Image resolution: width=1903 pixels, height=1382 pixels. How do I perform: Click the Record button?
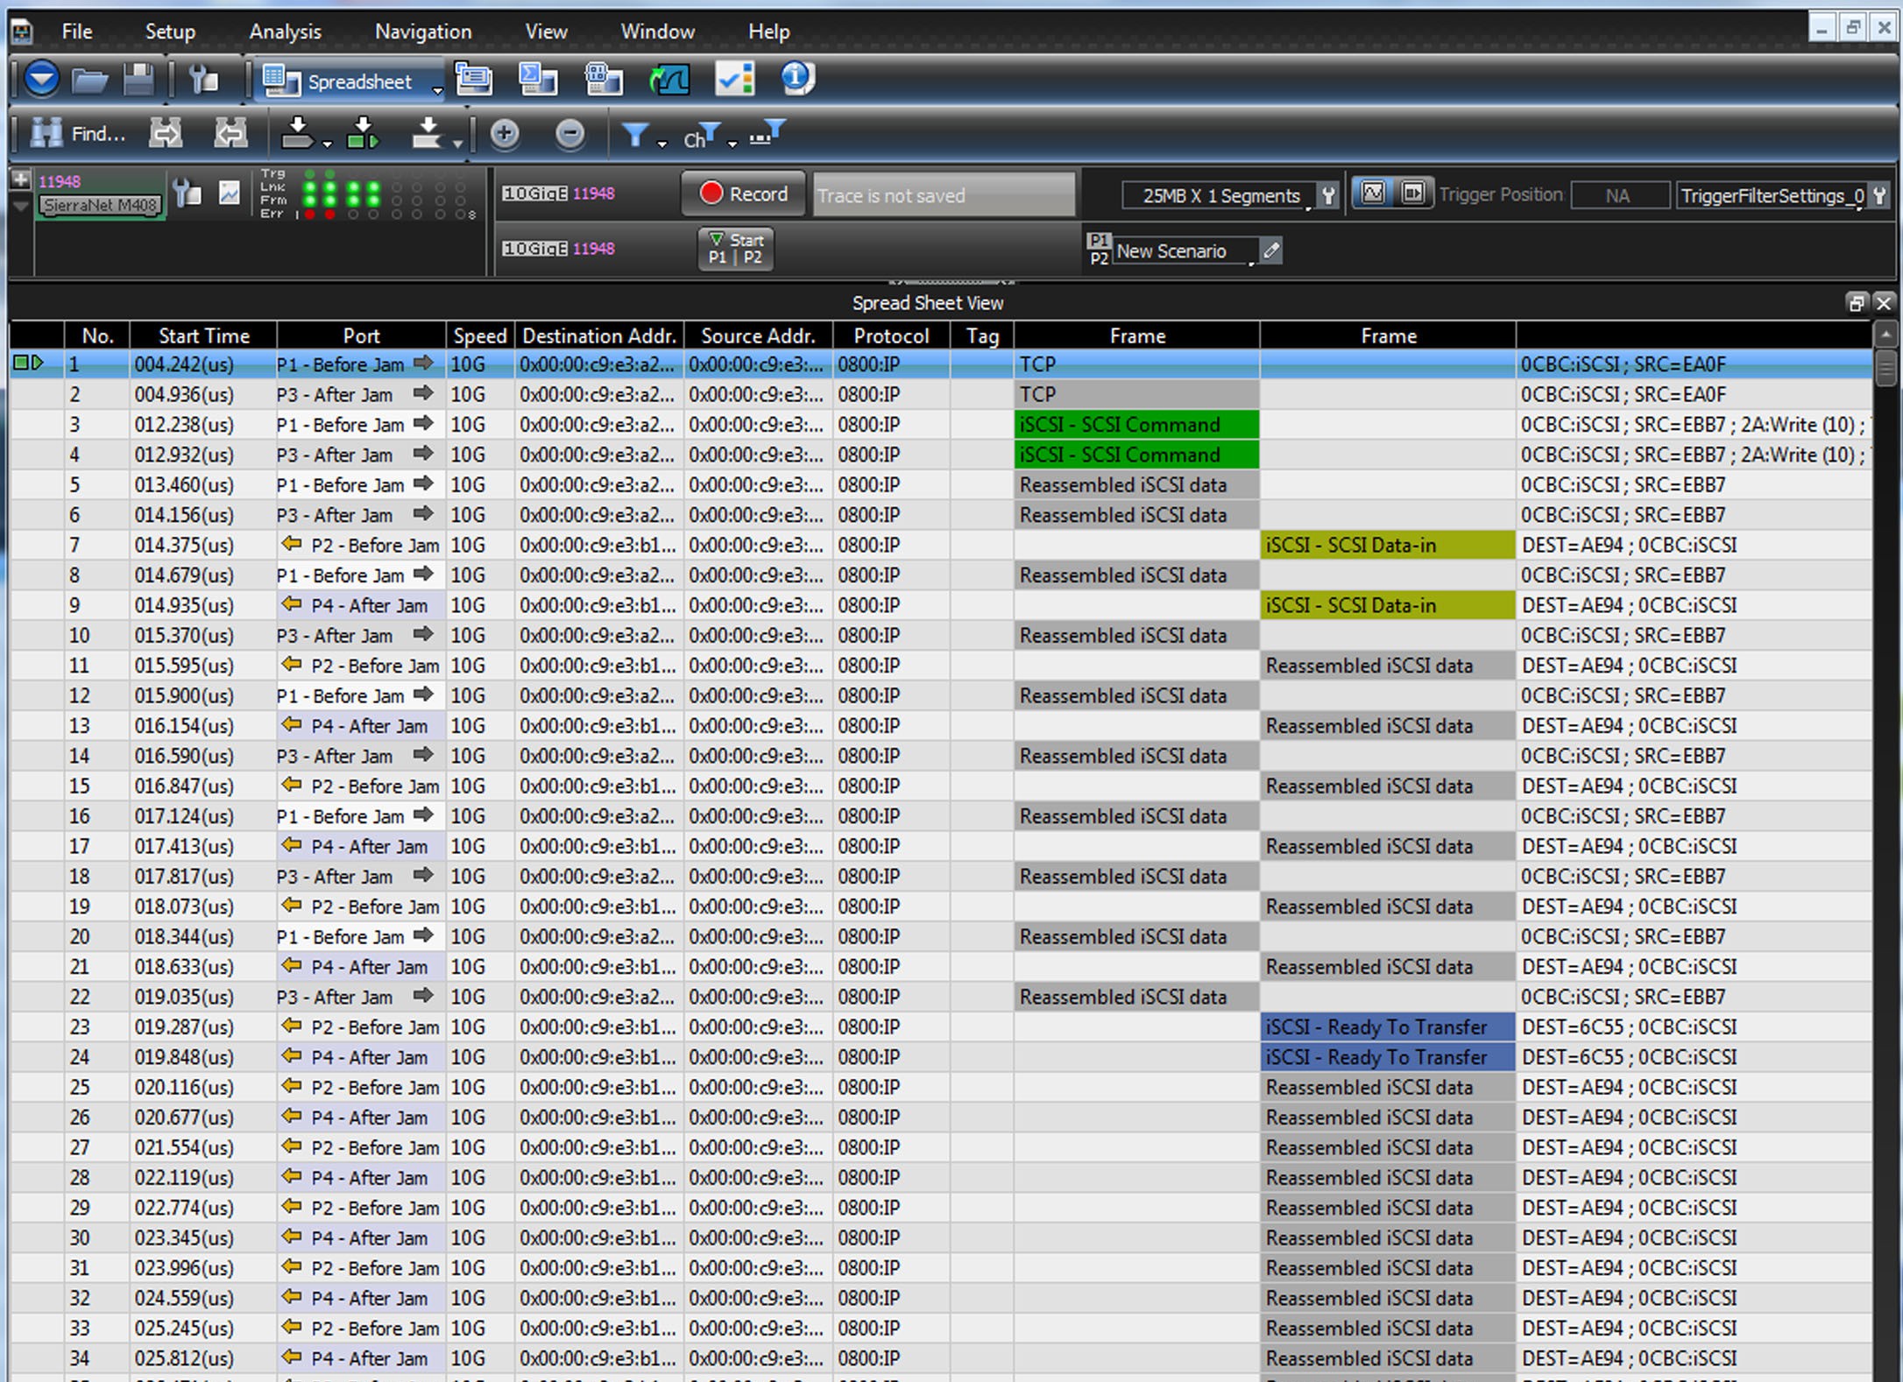[x=743, y=194]
